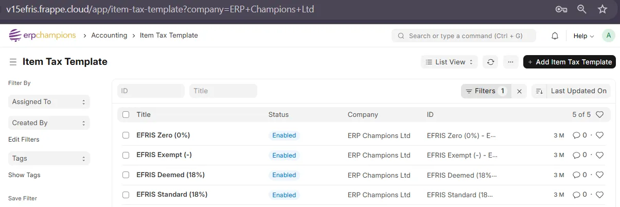Click the erpchampions logo
620x207 pixels.
click(42, 36)
